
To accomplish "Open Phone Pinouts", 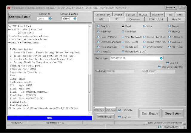I will point(105,117).
